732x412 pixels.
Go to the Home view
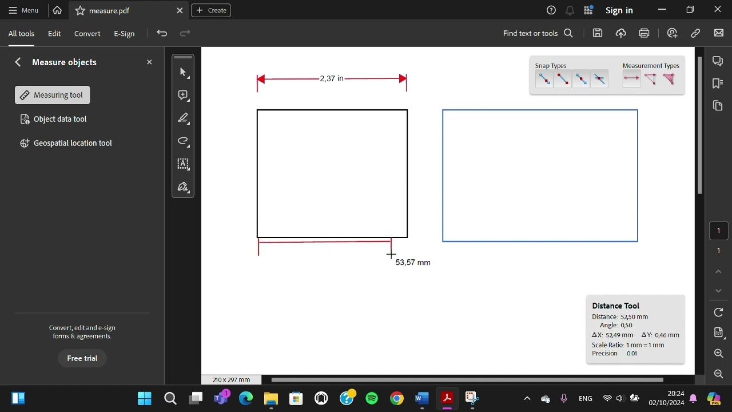tap(57, 10)
